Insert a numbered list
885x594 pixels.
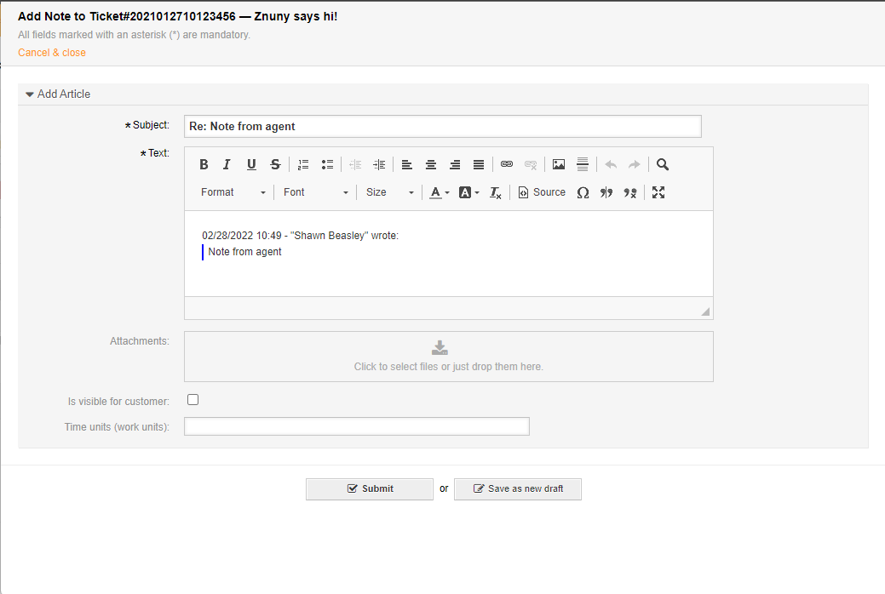(x=303, y=165)
